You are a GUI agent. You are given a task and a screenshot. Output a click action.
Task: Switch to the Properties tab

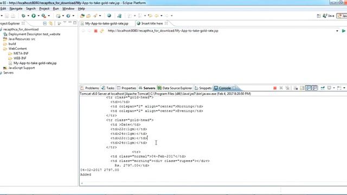point(126,88)
